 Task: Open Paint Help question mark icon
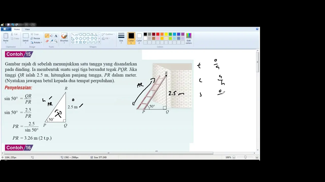click(x=257, y=29)
